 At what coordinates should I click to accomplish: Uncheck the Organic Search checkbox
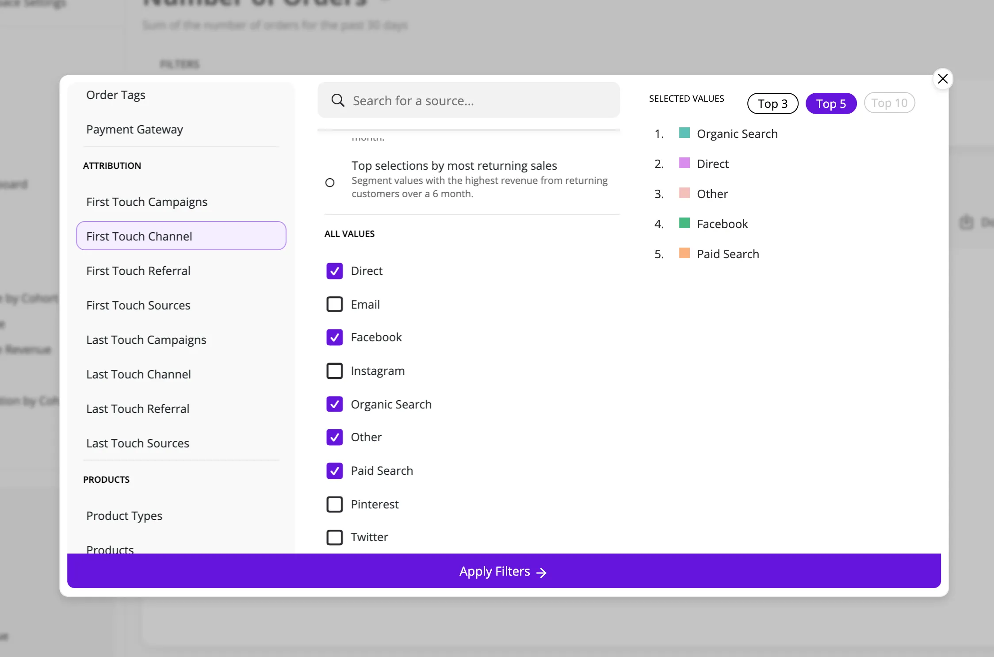335,404
